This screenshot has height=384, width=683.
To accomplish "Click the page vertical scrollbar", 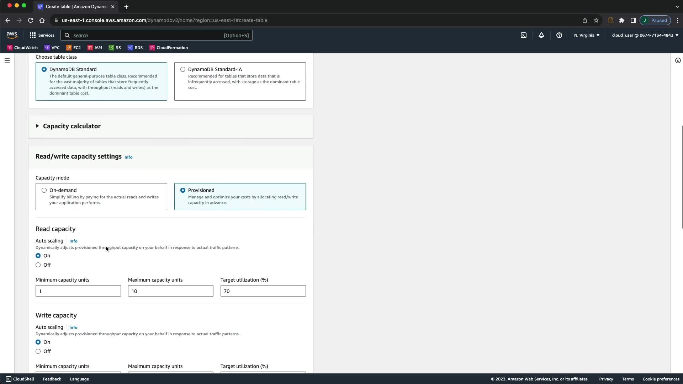I will (x=682, y=177).
